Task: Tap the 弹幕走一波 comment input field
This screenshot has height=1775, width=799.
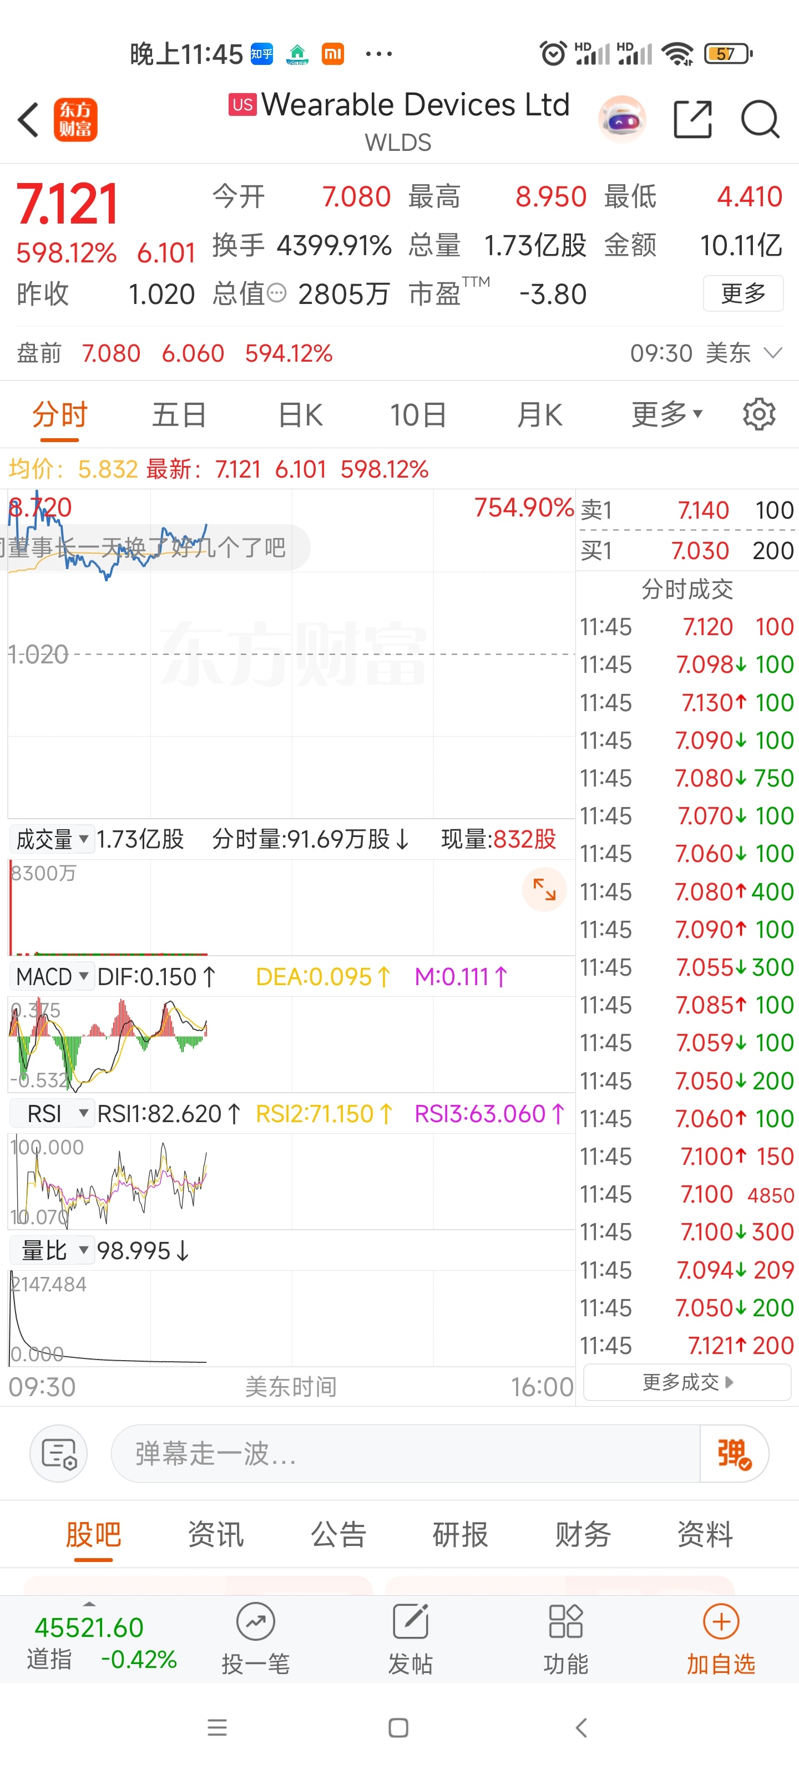Action: point(406,1453)
